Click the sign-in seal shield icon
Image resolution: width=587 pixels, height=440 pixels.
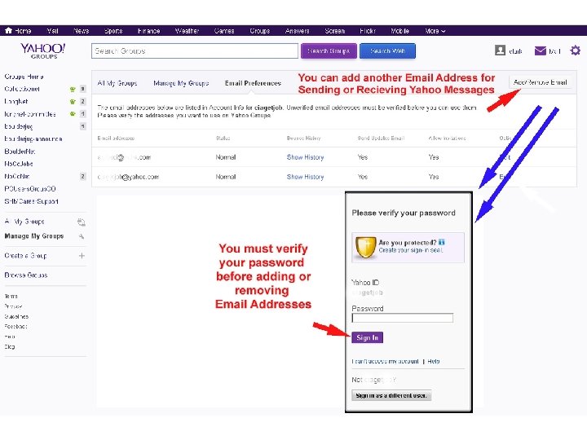[365, 248]
